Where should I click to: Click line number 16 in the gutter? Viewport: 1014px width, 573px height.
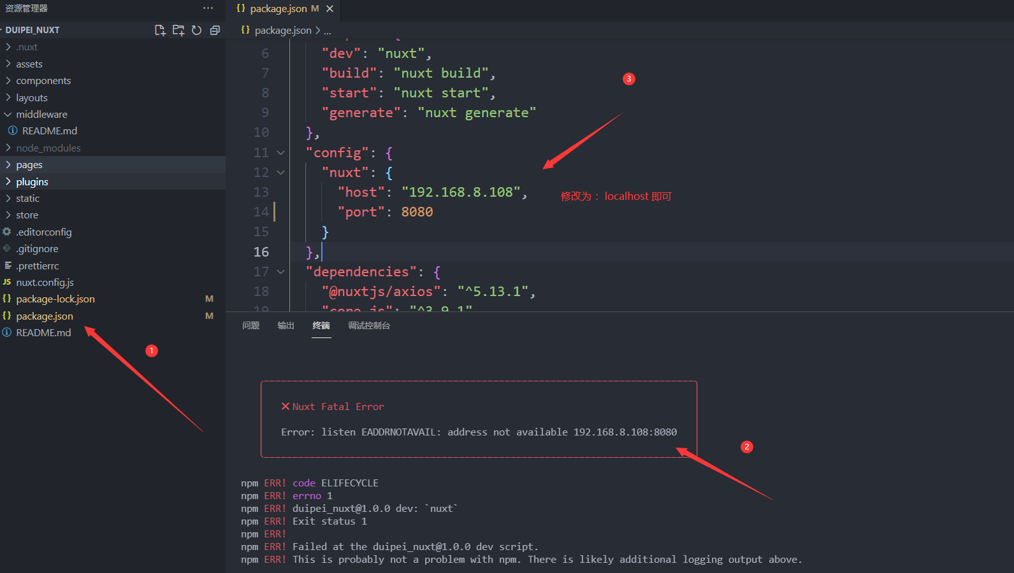(x=261, y=252)
